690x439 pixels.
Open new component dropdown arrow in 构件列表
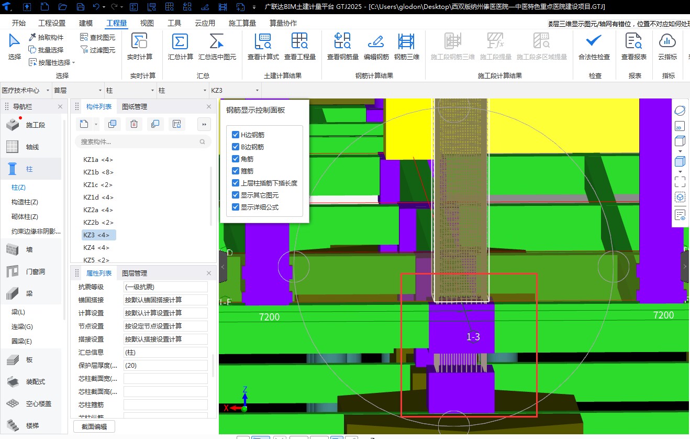[x=96, y=124]
